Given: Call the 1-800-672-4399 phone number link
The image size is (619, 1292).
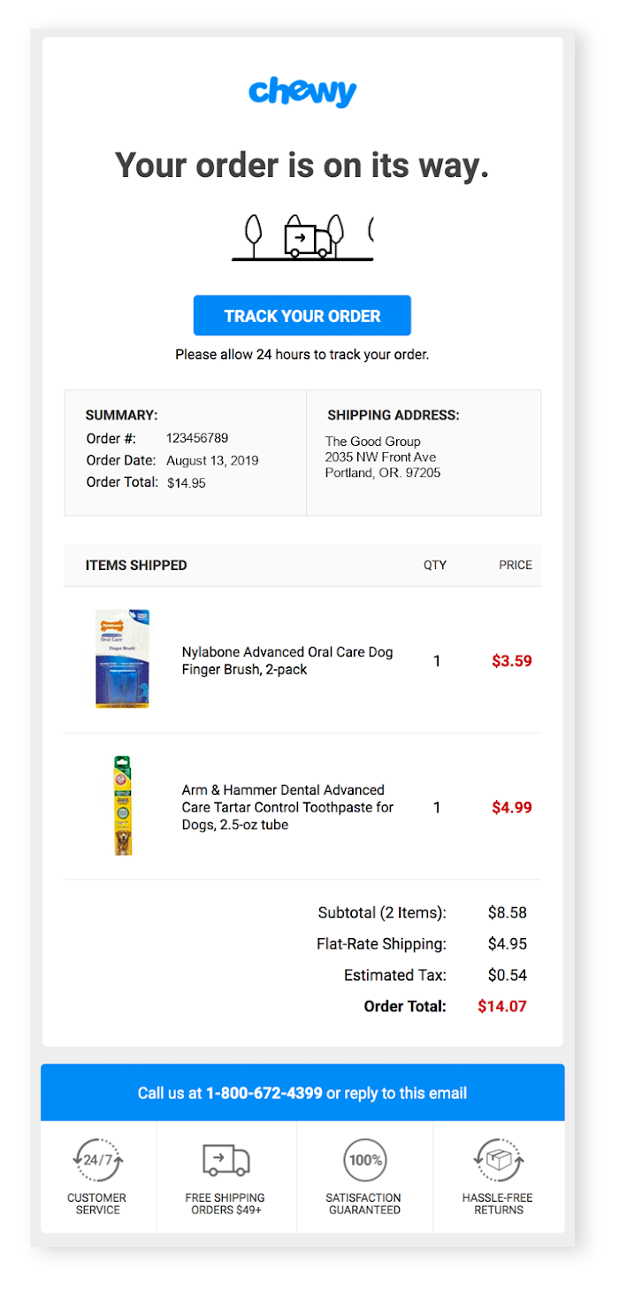Looking at the screenshot, I should coord(264,1093).
